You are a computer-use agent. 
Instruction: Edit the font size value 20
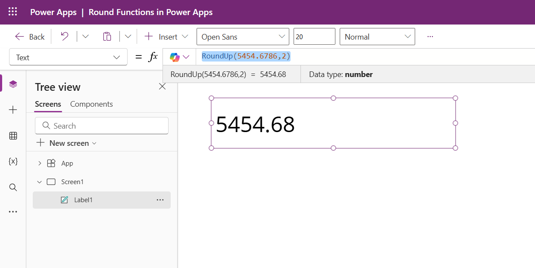(x=314, y=36)
